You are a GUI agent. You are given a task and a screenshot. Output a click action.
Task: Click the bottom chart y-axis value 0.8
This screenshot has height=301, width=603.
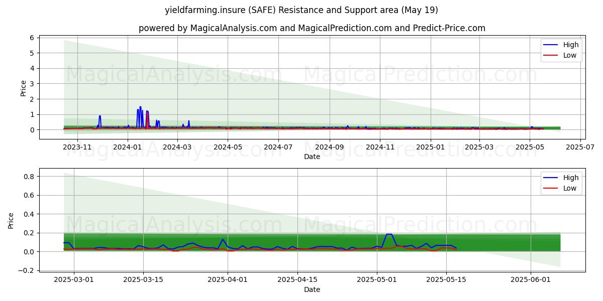click(x=28, y=177)
